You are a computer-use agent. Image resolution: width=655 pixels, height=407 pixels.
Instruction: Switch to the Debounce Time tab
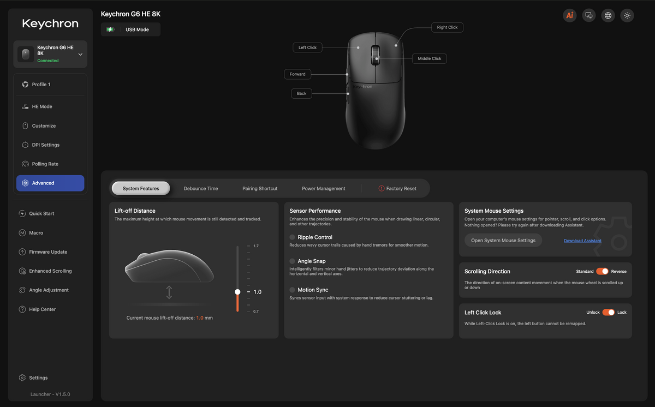coord(201,188)
